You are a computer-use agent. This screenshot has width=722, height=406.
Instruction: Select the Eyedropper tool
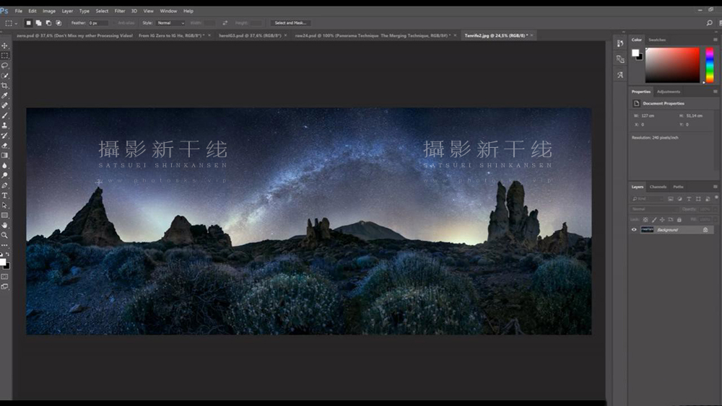tap(4, 96)
